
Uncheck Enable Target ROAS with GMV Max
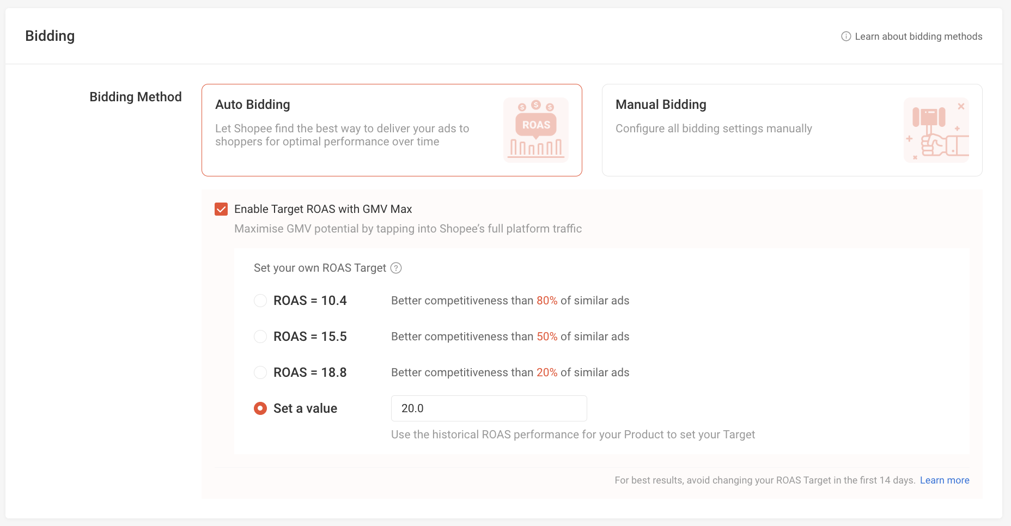pos(221,209)
